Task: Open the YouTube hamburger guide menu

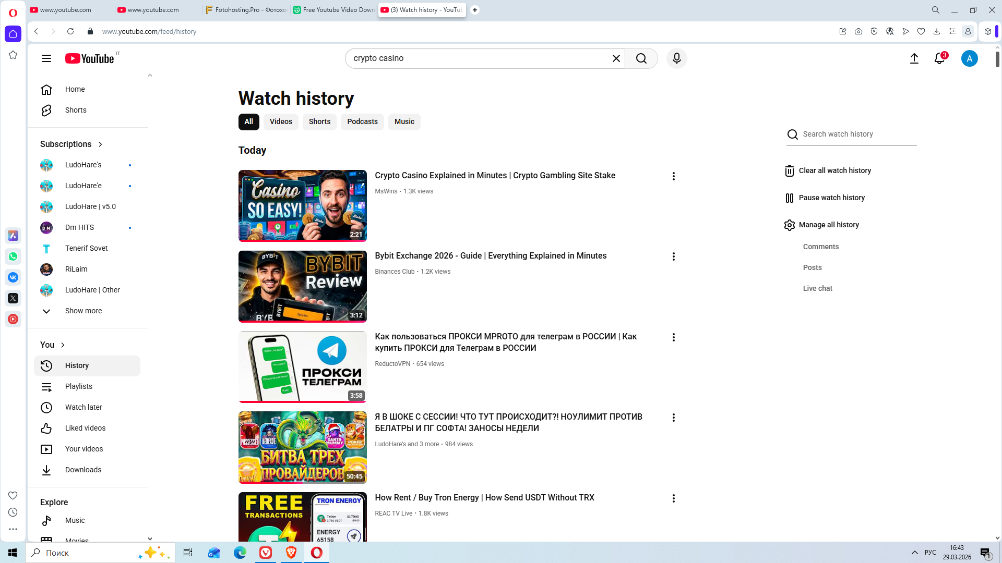Action: [46, 58]
